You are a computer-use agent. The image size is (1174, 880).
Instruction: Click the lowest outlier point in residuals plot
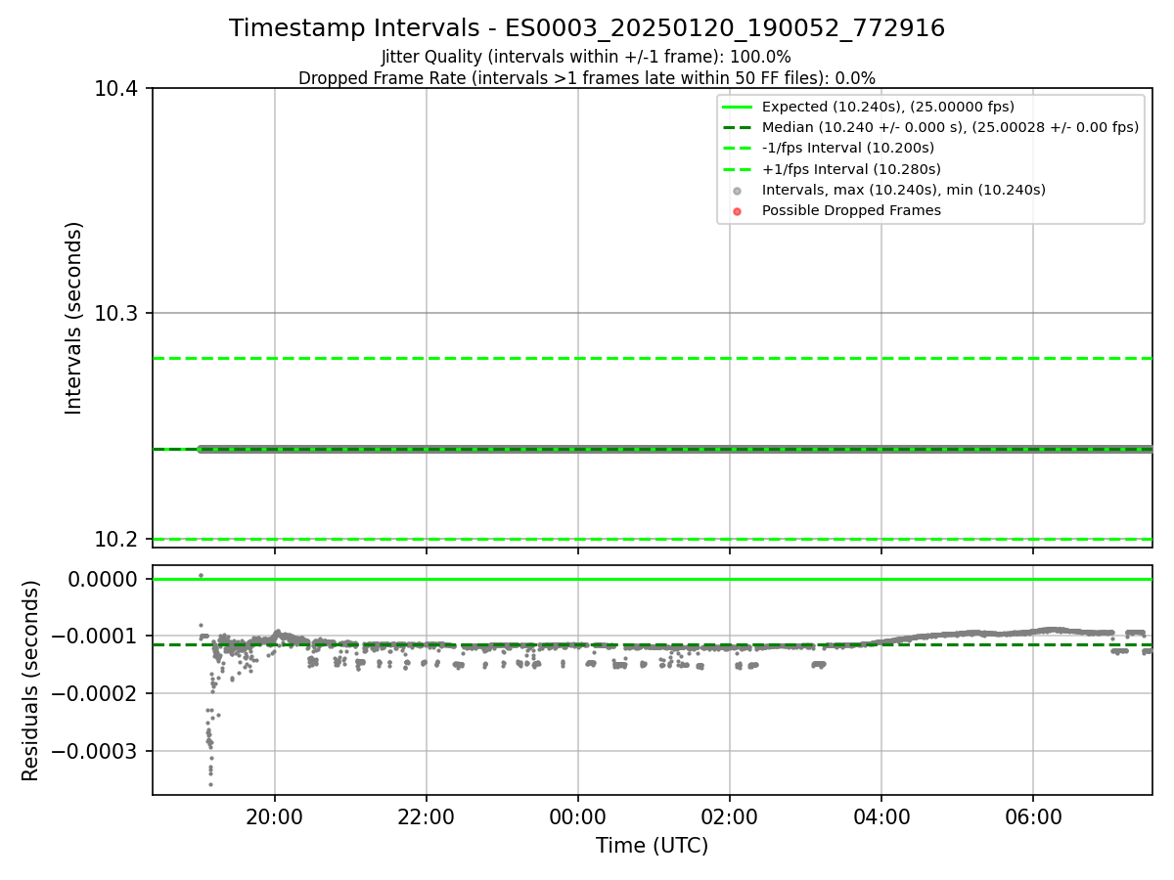point(209,784)
